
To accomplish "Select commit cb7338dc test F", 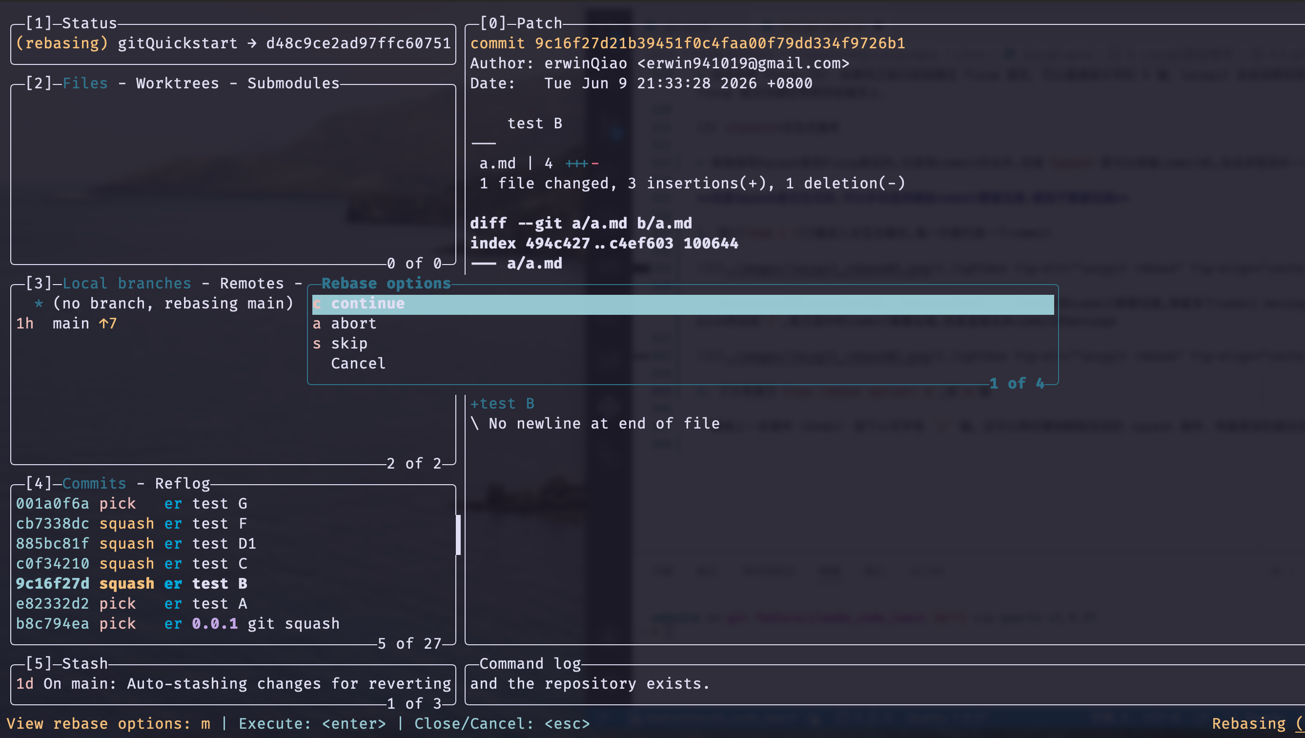I will (x=234, y=524).
